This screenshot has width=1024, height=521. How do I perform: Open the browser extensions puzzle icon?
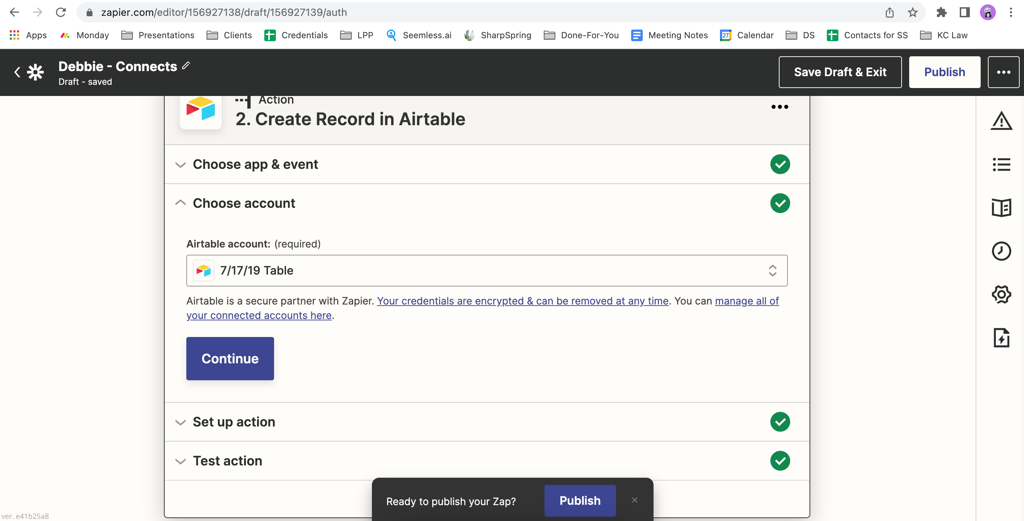pos(941,12)
